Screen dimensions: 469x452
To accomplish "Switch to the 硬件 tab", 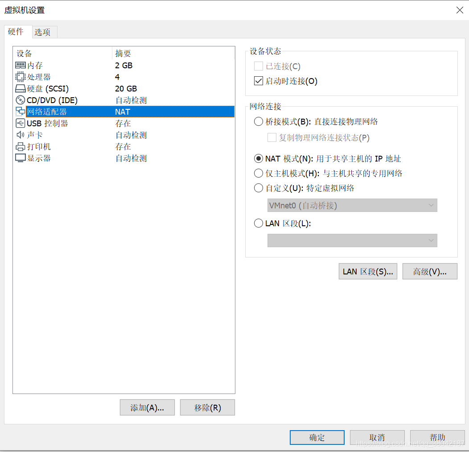I will click(17, 32).
